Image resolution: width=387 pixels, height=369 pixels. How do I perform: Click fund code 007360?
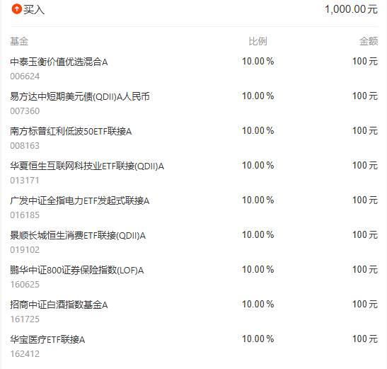click(x=25, y=111)
